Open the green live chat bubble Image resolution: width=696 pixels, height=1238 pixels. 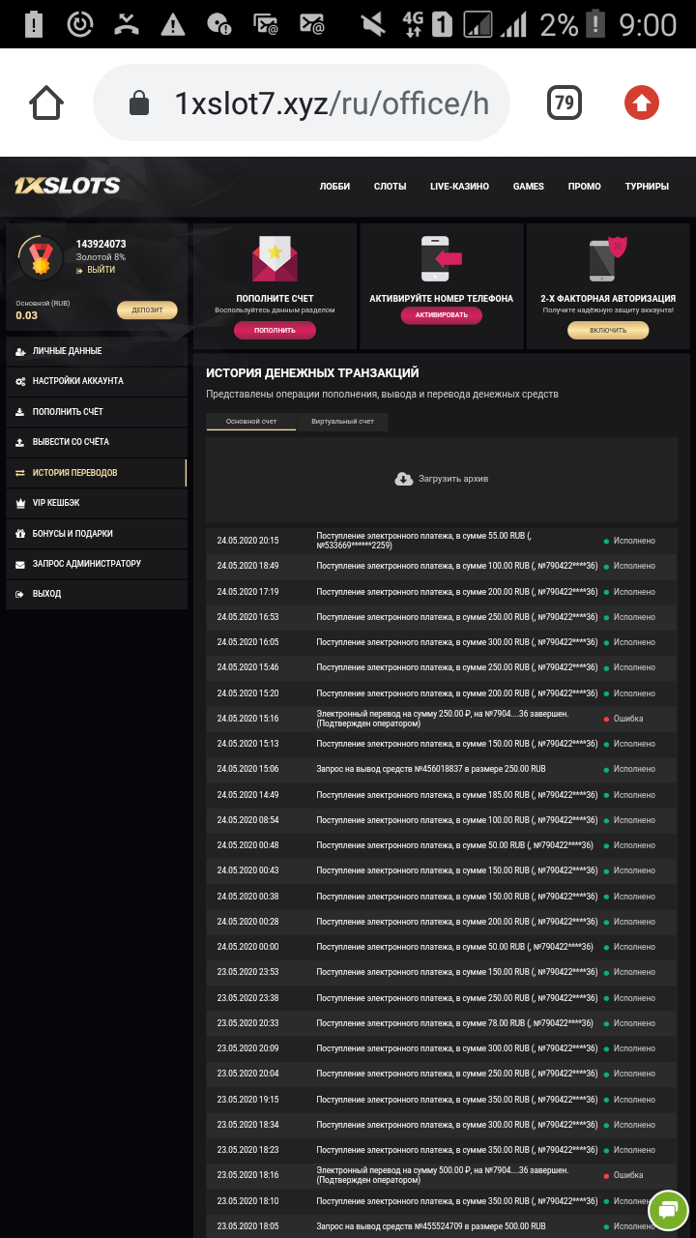pyautogui.click(x=667, y=1208)
